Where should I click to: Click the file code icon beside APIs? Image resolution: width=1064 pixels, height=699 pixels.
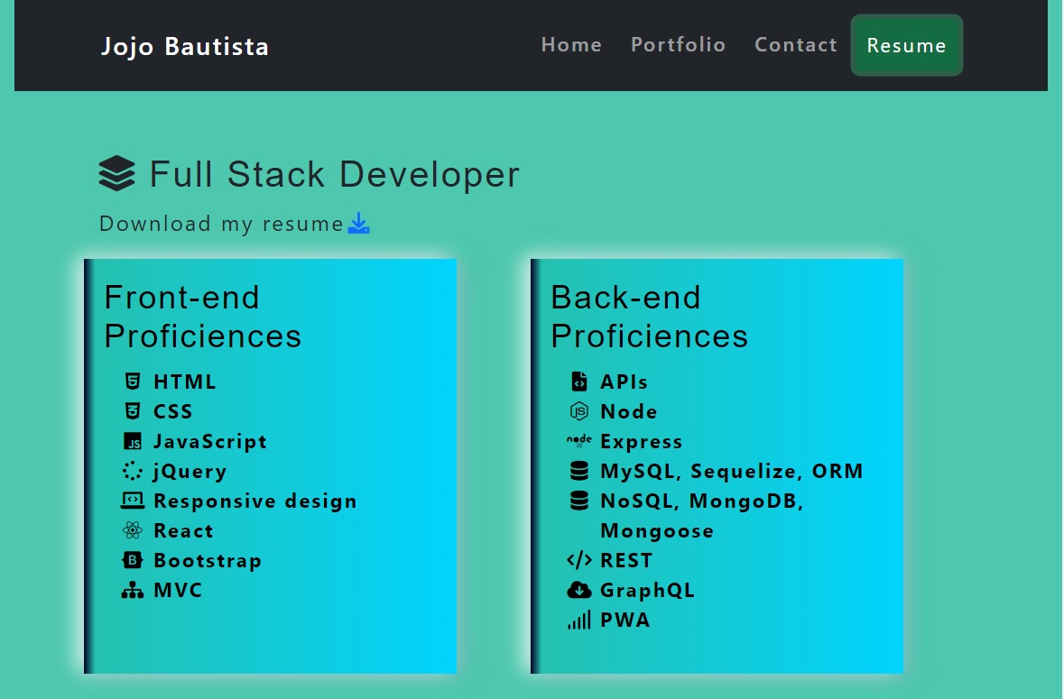(x=578, y=381)
